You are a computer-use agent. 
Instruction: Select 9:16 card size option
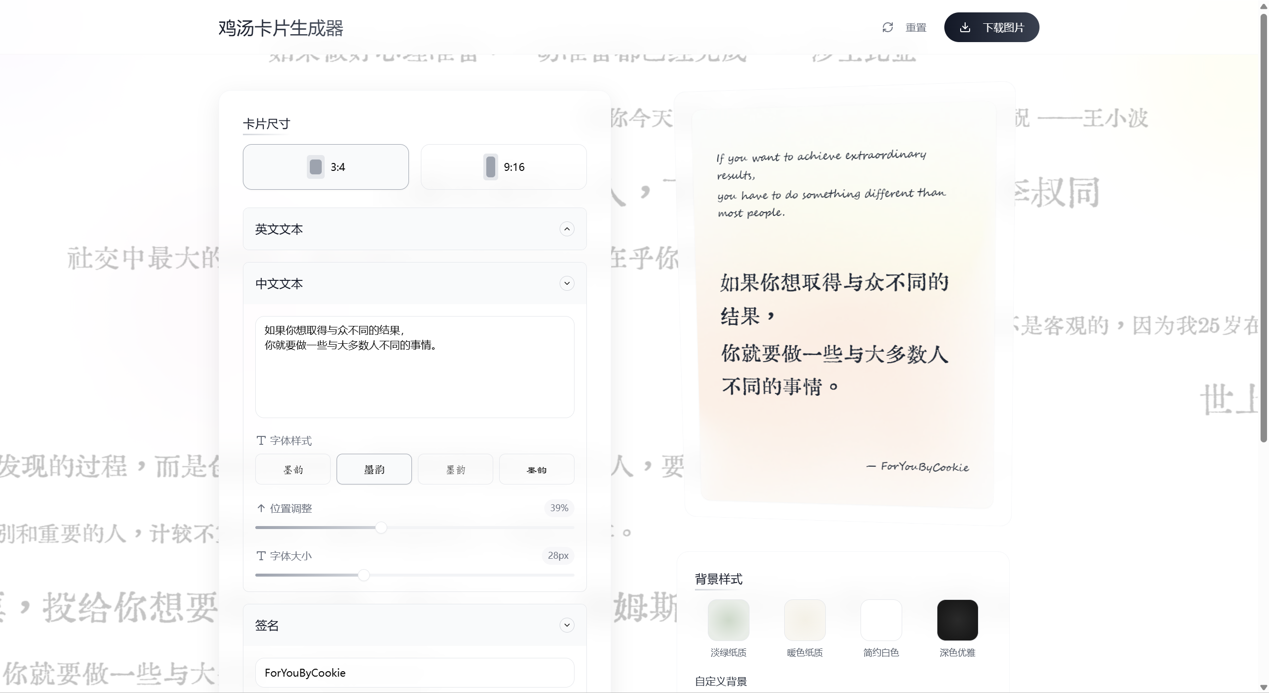coord(504,167)
